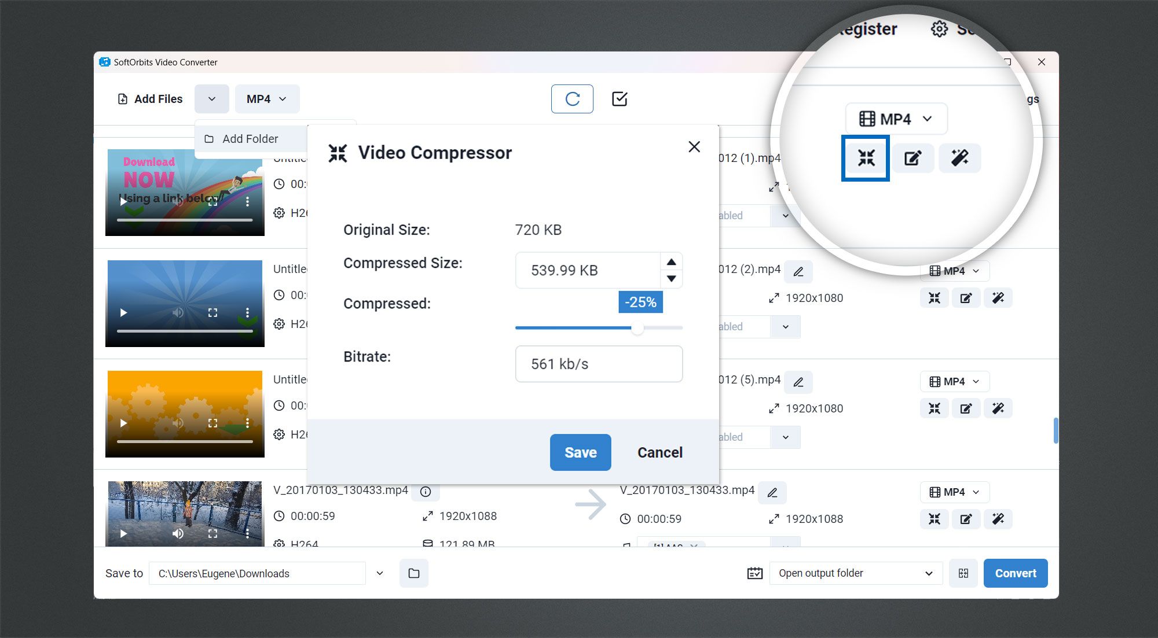Save the compressed video settings
The height and width of the screenshot is (638, 1158).
tap(580, 452)
